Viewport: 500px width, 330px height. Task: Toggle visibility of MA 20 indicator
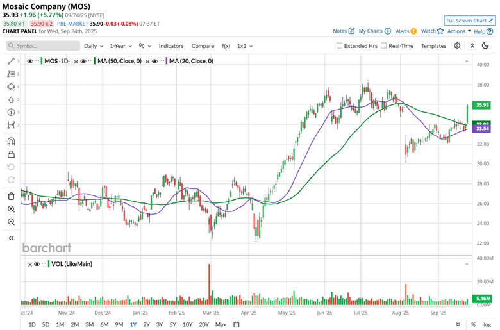[154, 61]
